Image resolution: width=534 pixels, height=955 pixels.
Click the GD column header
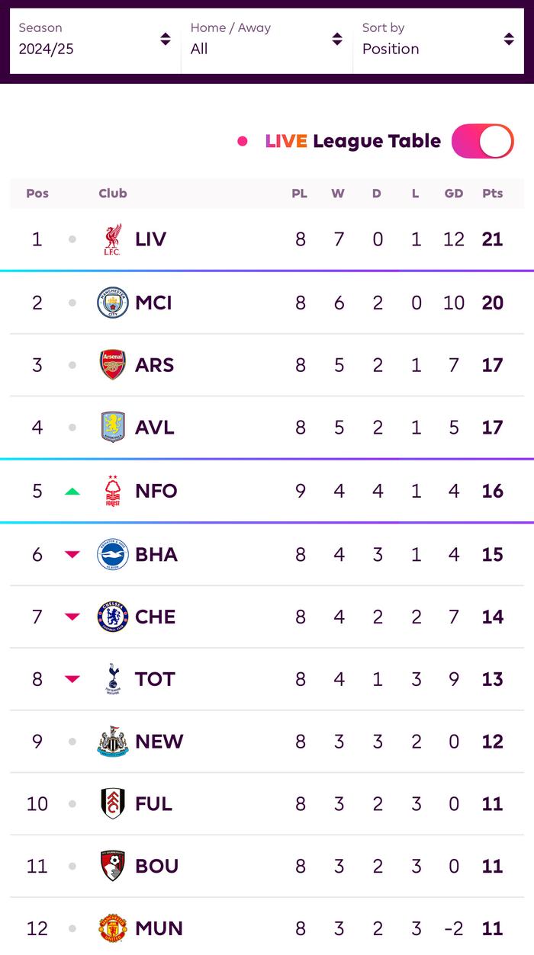[454, 194]
